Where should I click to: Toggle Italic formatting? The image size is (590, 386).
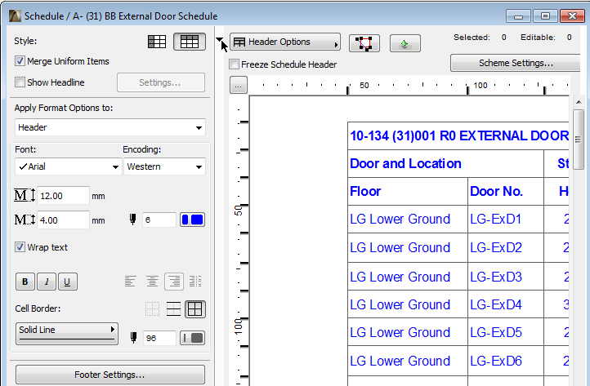pos(47,282)
